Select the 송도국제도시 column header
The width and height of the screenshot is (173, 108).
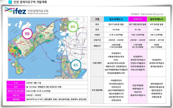[116, 19]
